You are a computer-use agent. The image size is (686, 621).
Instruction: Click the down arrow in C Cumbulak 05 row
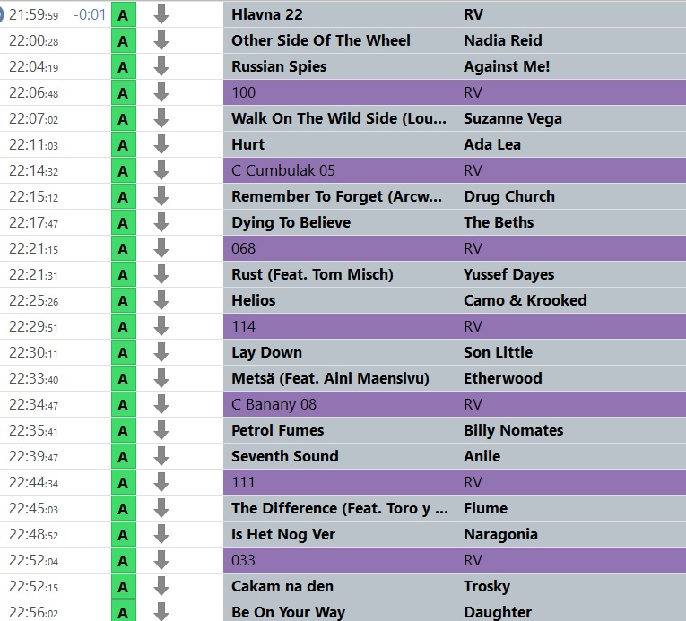tap(161, 170)
